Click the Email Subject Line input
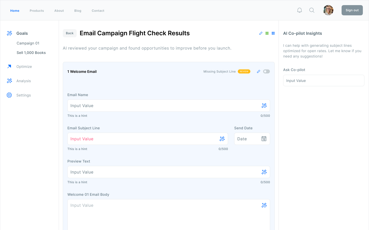369x230 pixels. point(148,139)
